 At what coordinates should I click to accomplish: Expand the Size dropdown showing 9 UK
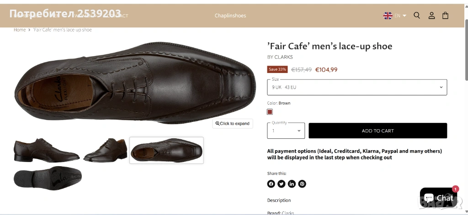(x=357, y=87)
